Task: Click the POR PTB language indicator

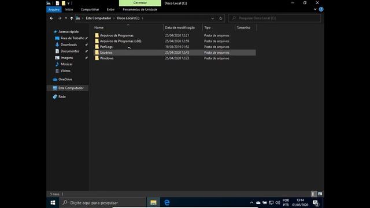Action: (x=286, y=203)
